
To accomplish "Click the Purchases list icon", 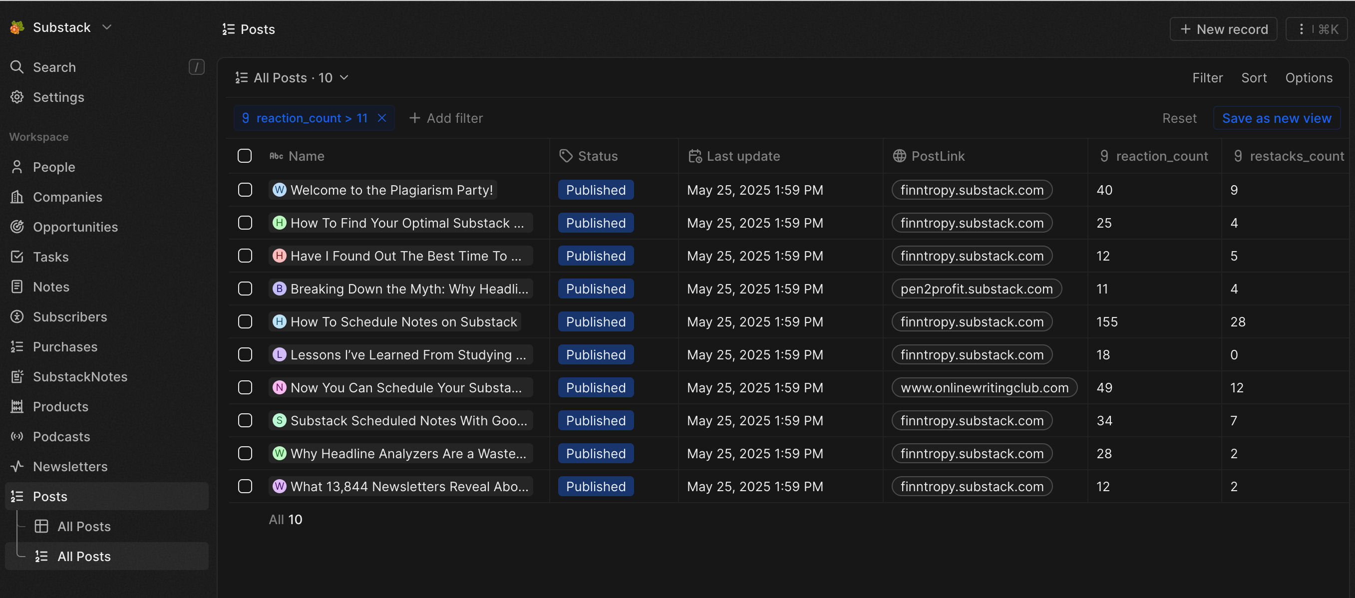I will [x=17, y=347].
